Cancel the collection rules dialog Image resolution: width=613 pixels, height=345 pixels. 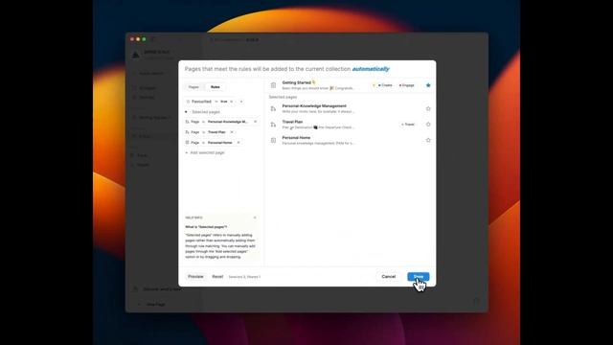389,277
